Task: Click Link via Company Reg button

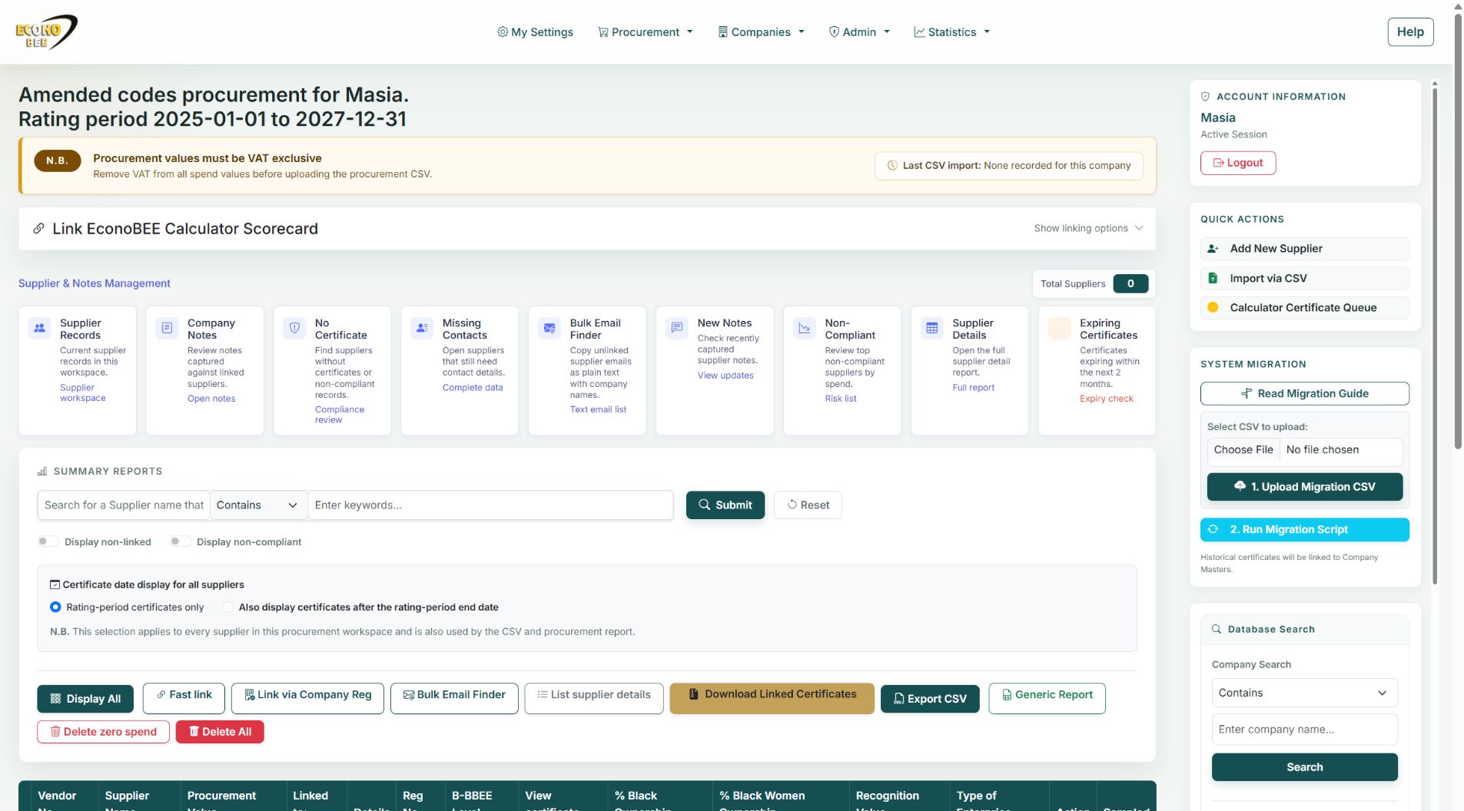Action: coord(307,698)
